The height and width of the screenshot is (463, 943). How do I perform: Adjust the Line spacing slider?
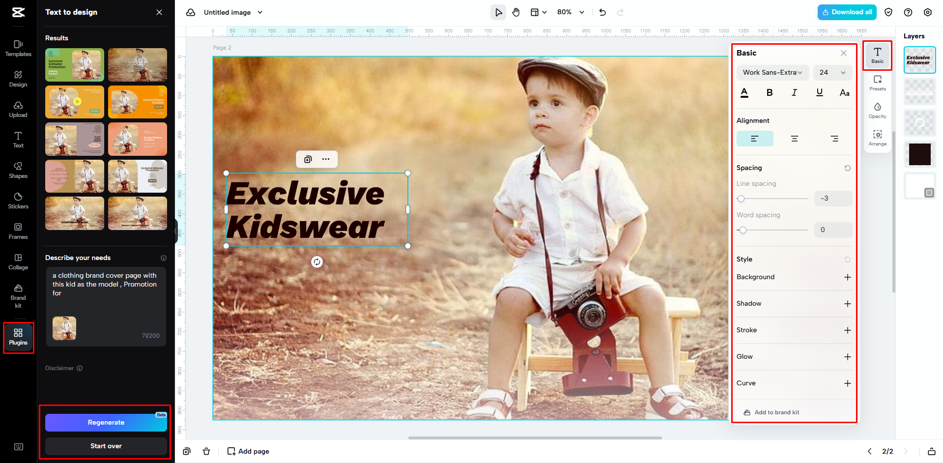pyautogui.click(x=742, y=199)
